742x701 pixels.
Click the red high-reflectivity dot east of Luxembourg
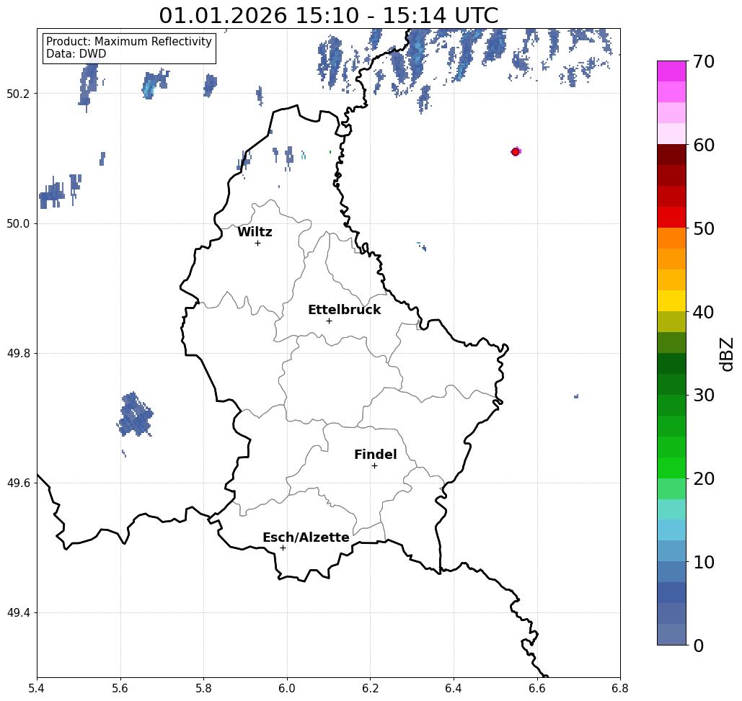pyautogui.click(x=516, y=152)
